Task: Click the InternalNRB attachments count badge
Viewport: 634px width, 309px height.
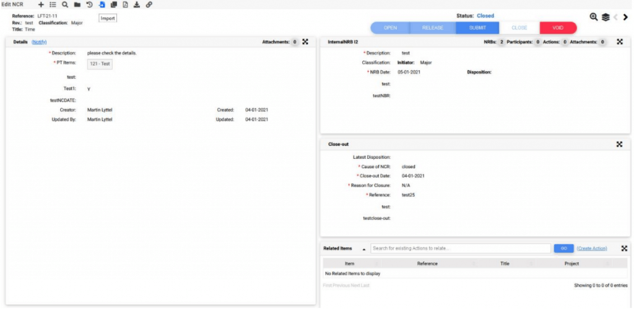Action: tap(602, 42)
